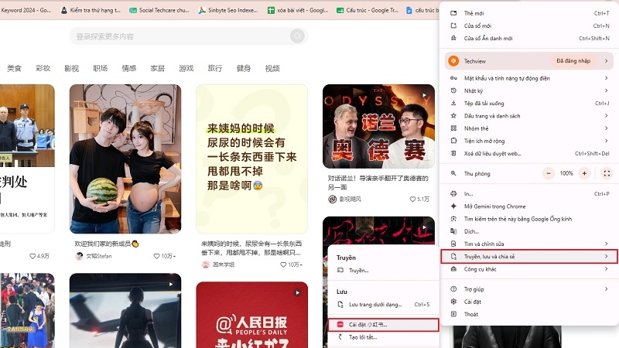619x348 pixels.
Task: Increase zoom with the plus button
Action: click(584, 173)
